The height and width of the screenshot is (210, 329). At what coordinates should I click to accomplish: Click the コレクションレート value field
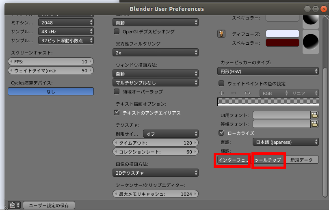[x=156, y=152]
